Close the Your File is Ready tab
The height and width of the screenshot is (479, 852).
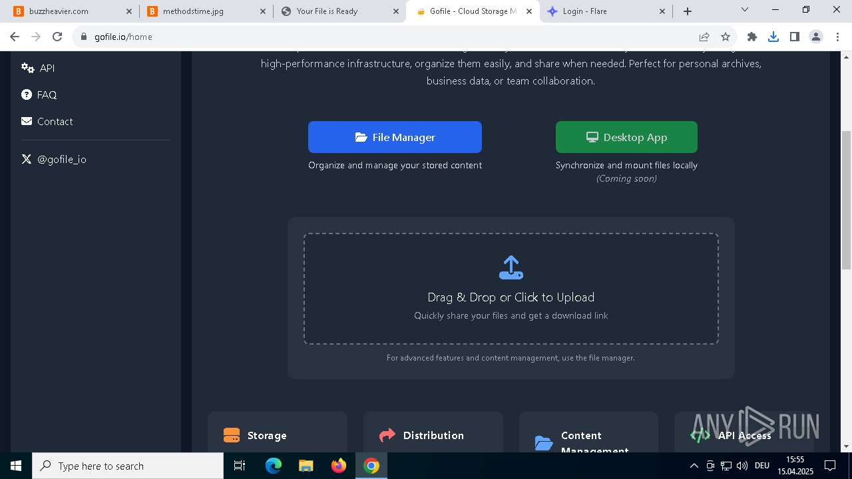pyautogui.click(x=396, y=11)
